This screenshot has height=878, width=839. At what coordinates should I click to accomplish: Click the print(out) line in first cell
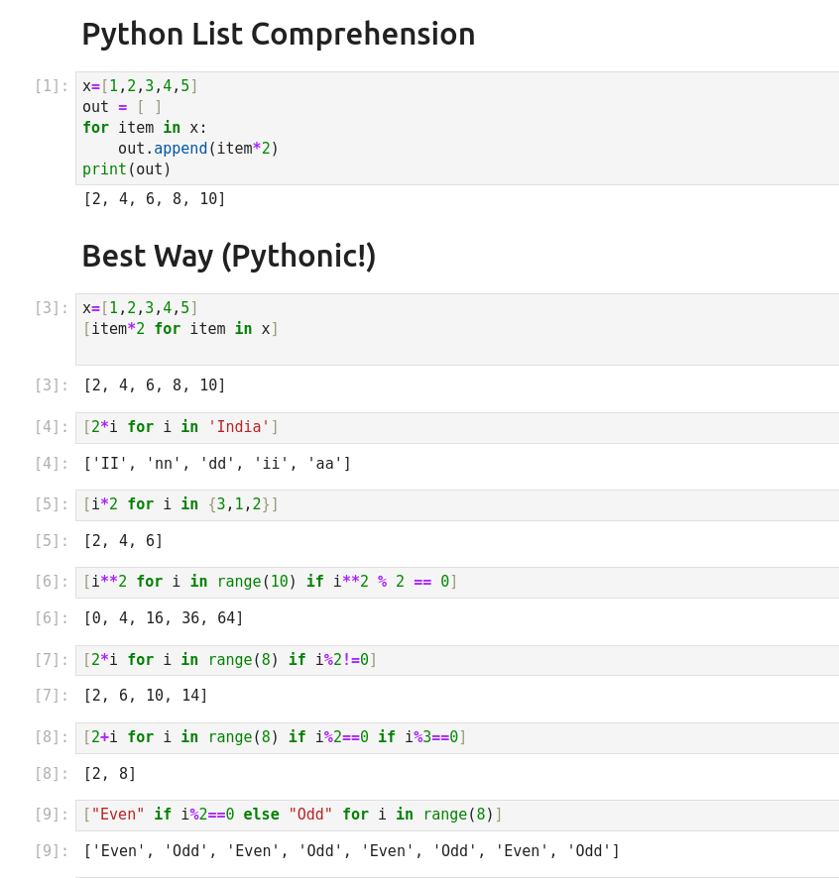[x=127, y=169]
